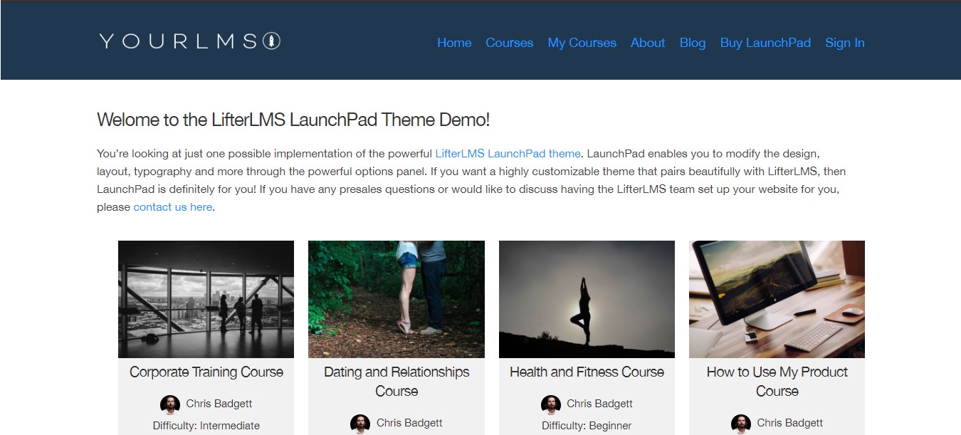The image size is (961, 435).
Task: Open Dating and Relationships Course thumbnail
Action: coord(397,299)
